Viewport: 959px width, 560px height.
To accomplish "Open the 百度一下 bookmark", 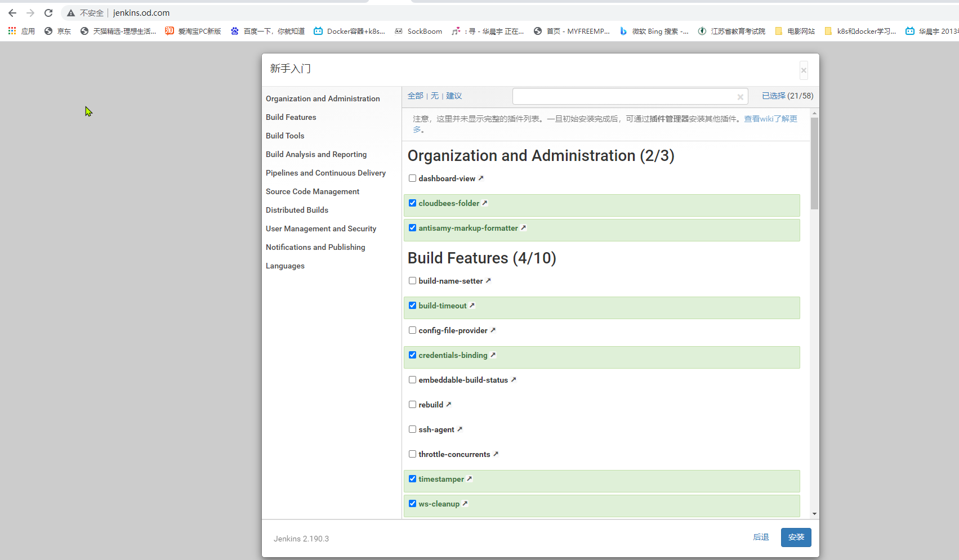I will pyautogui.click(x=267, y=31).
